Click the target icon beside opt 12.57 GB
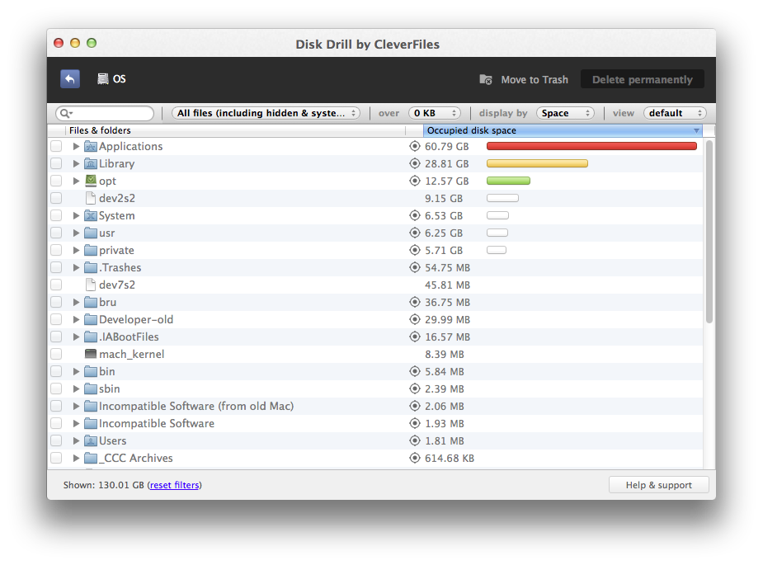The image size is (763, 565). [415, 181]
